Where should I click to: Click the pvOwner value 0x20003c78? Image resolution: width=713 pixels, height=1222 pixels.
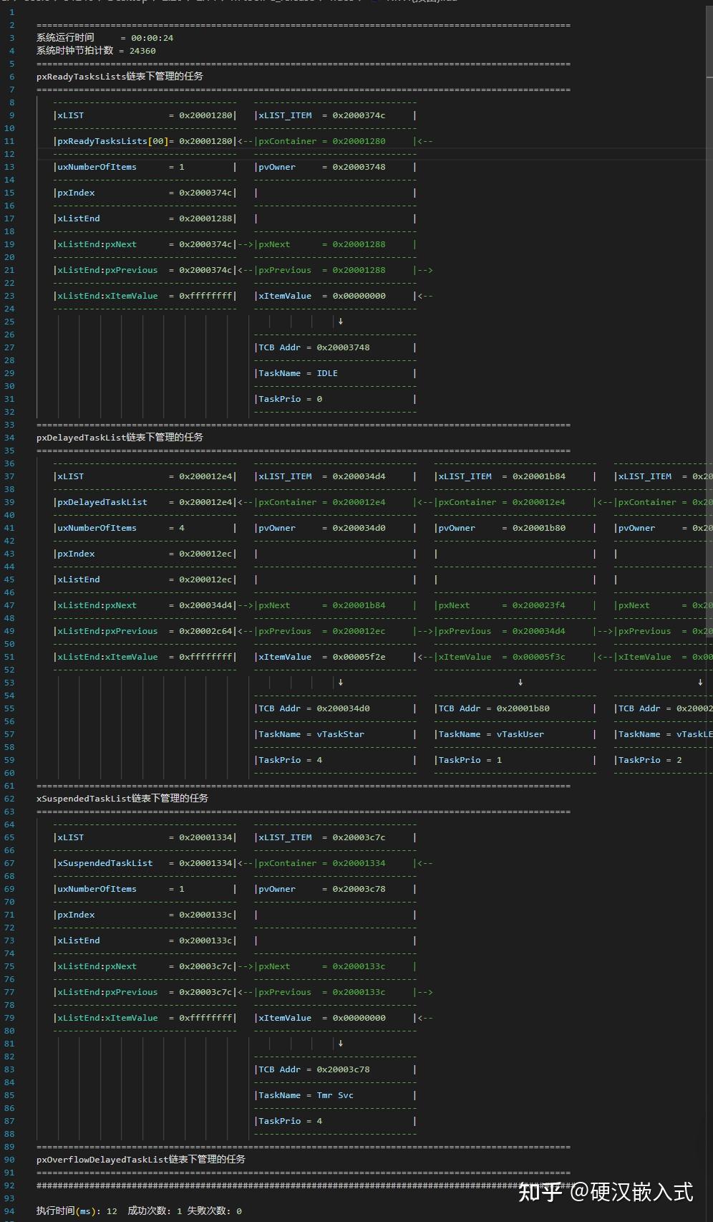[359, 889]
